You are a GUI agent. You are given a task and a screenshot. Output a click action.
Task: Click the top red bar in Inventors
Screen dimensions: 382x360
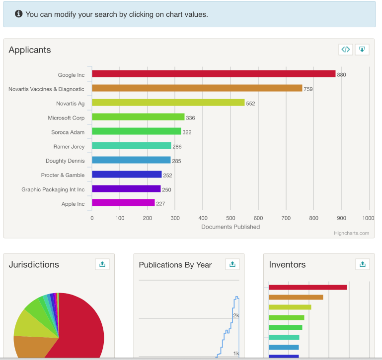point(308,287)
